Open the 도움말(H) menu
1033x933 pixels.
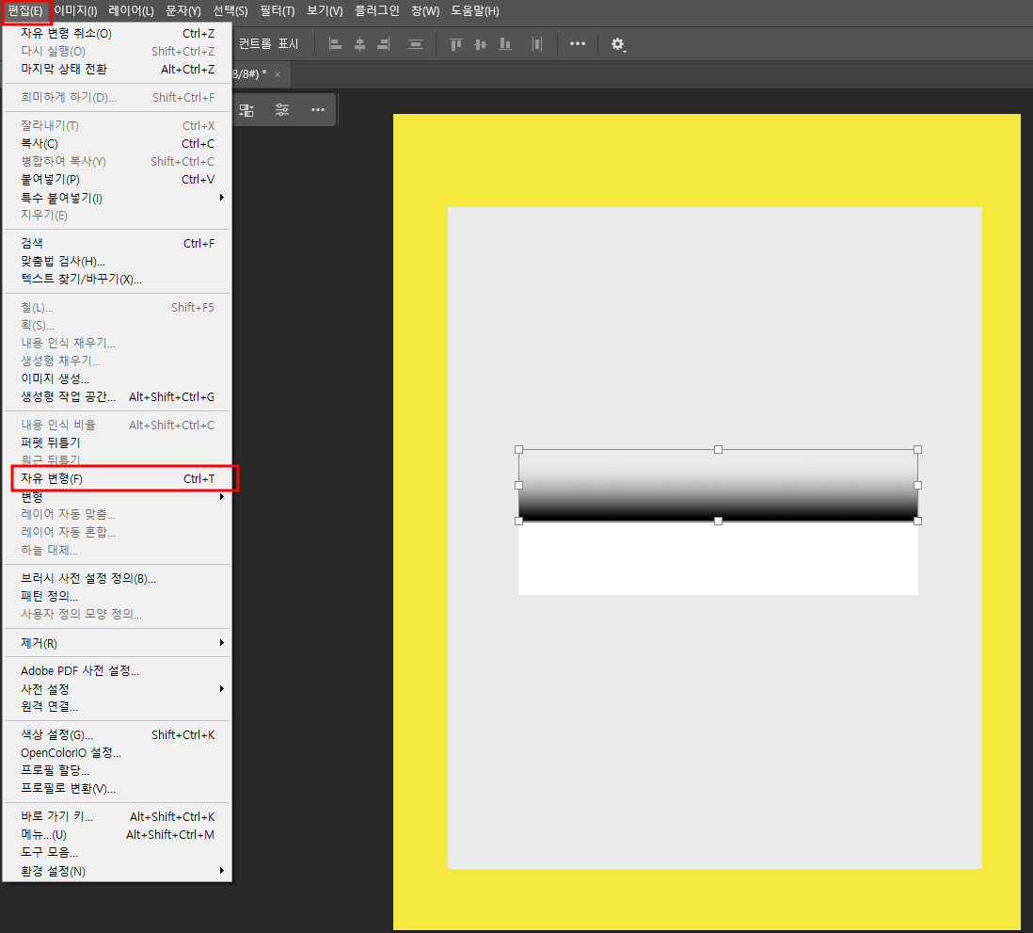[475, 11]
